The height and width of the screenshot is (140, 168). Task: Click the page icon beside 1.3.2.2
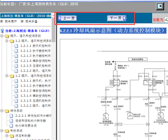pyautogui.click(x=16, y=106)
